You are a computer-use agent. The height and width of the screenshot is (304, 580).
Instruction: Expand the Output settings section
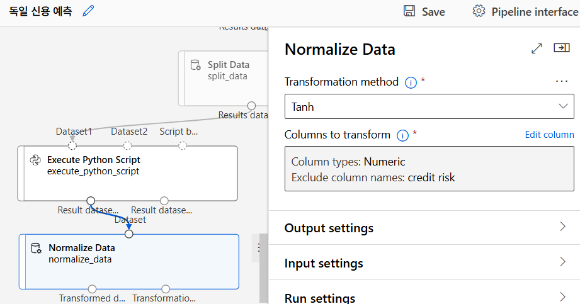(424, 228)
